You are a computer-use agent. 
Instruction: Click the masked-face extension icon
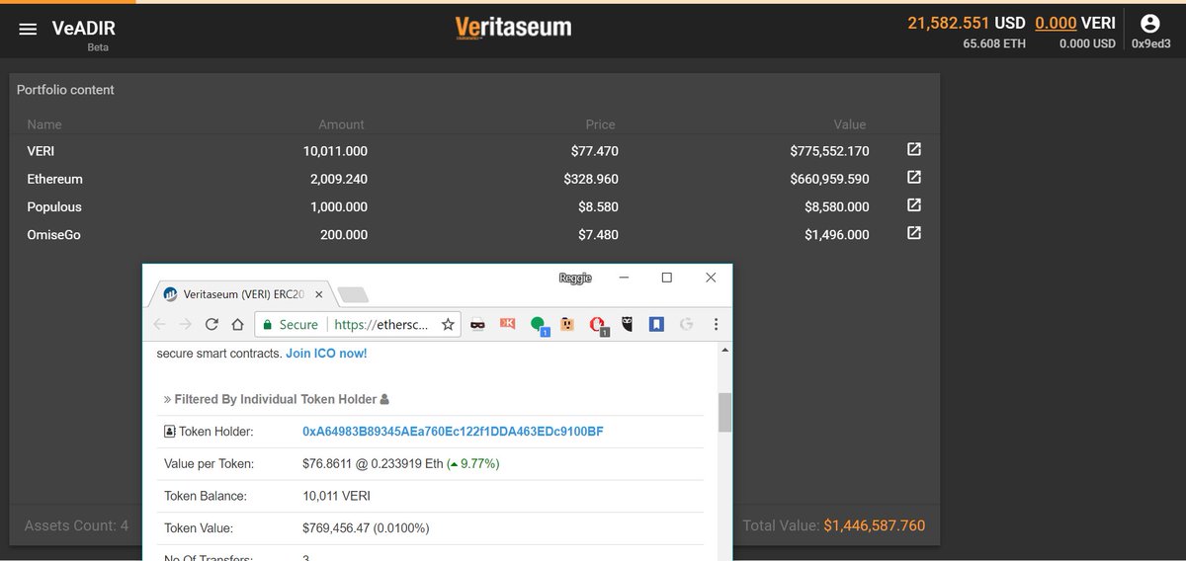pos(477,324)
